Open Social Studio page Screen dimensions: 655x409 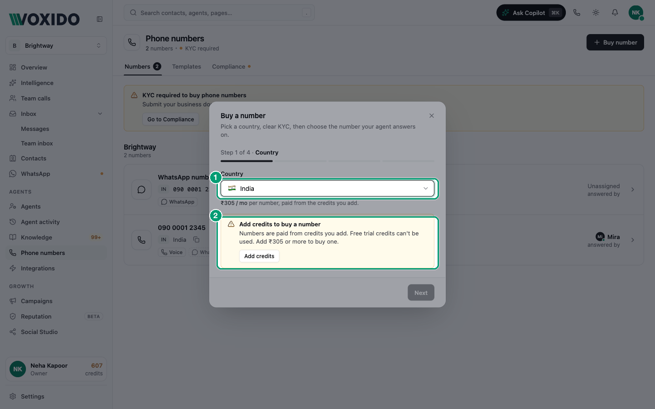(x=56, y=332)
